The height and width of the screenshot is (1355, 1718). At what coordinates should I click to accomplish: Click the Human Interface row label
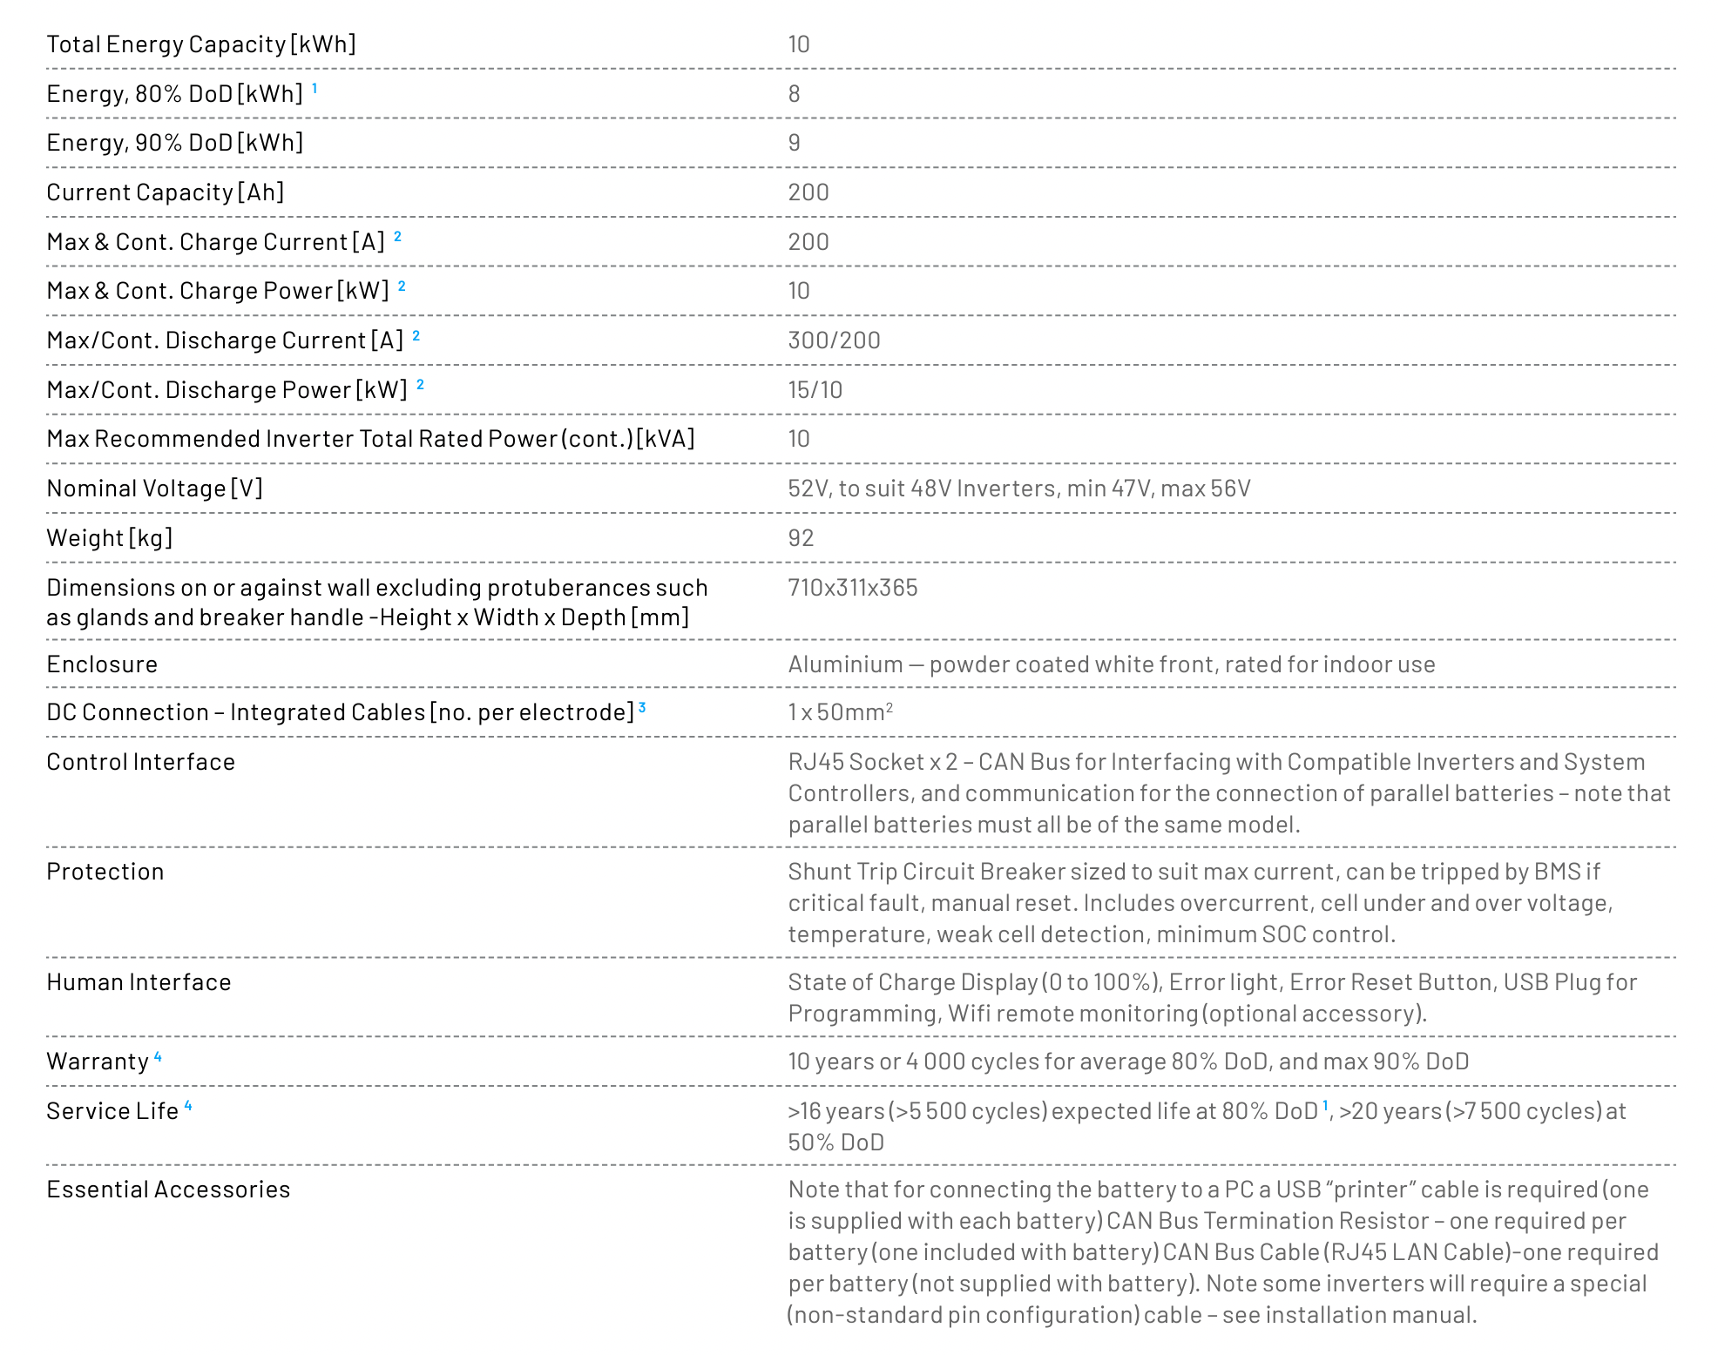(x=139, y=982)
